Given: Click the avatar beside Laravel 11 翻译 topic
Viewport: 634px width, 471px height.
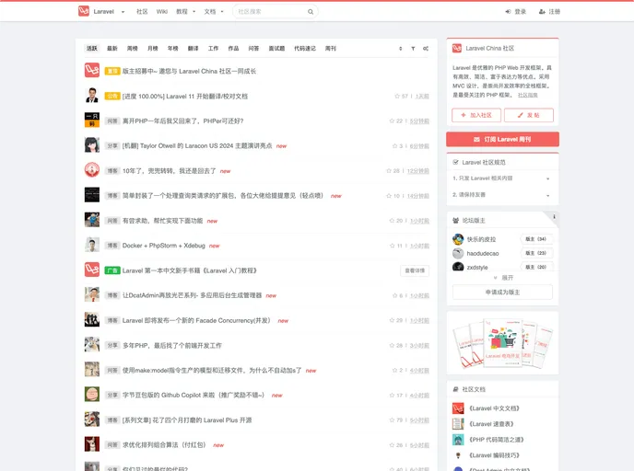Looking at the screenshot, I should click(x=92, y=96).
